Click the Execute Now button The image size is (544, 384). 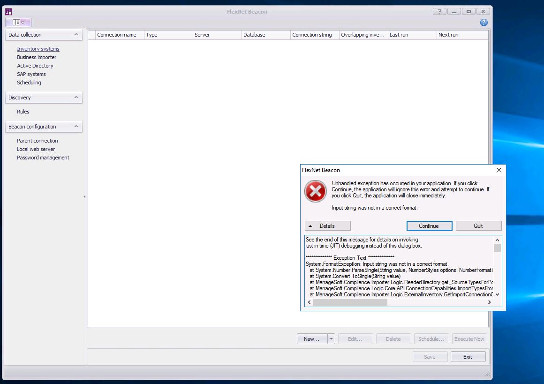[x=469, y=339]
